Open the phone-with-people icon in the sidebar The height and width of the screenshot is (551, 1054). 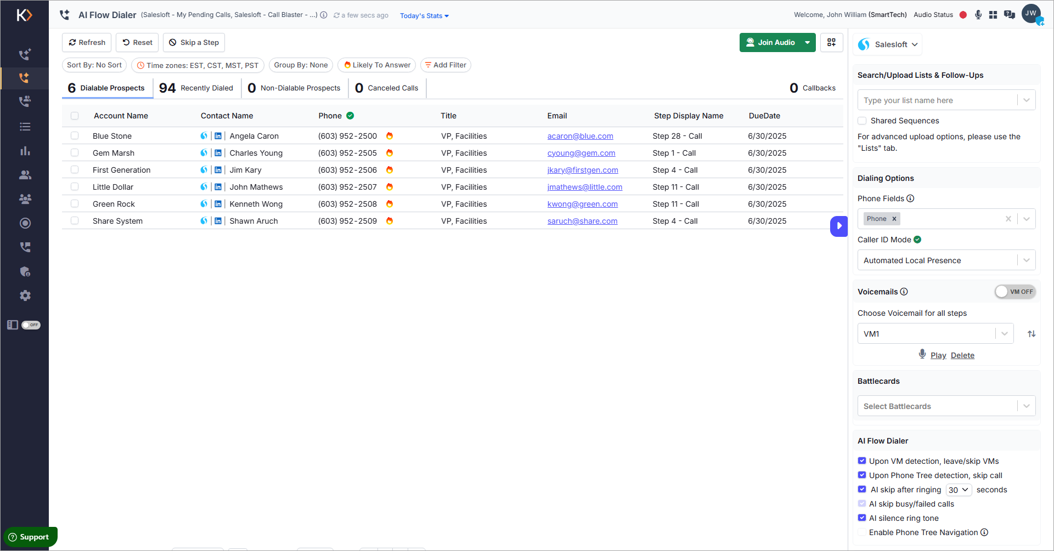tap(25, 101)
